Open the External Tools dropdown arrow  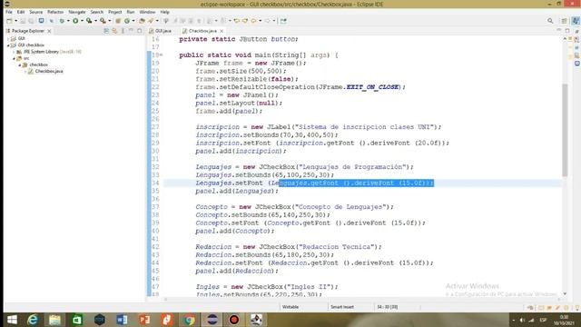[109, 21]
